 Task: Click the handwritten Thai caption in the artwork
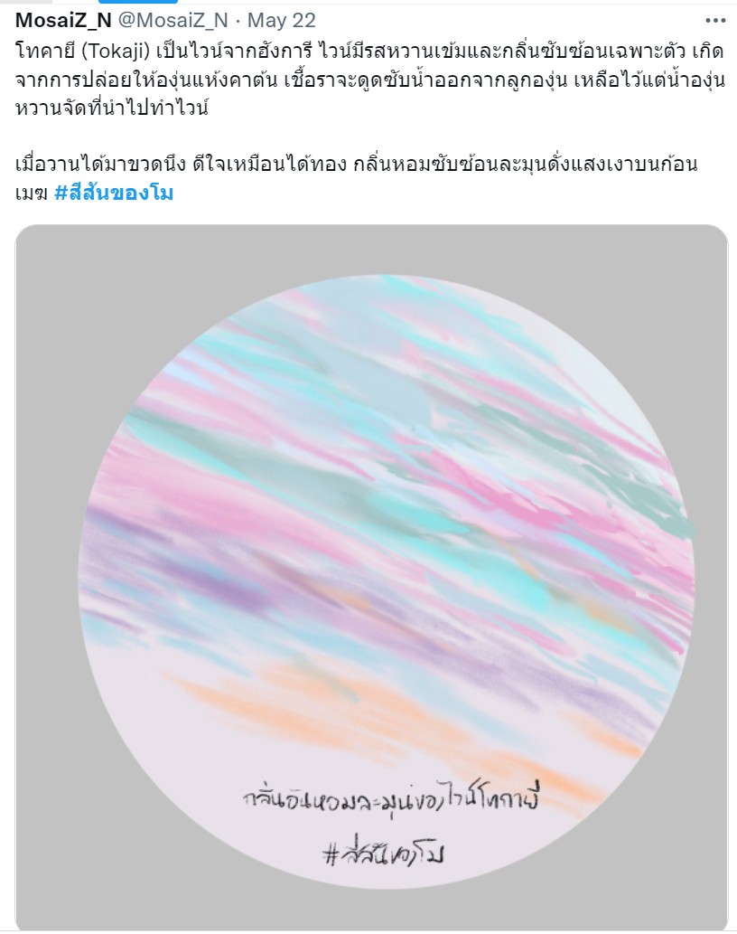tap(391, 798)
